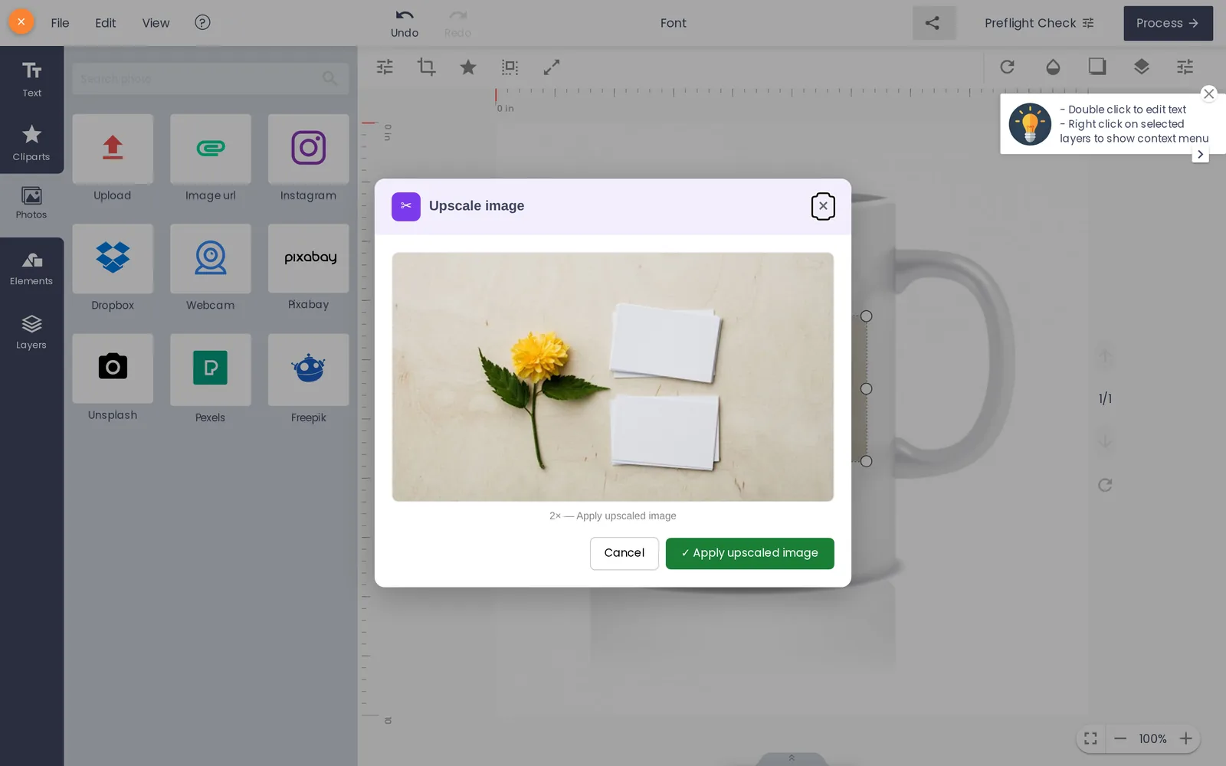Click the help question mark icon
Image resolution: width=1226 pixels, height=766 pixels.
tap(202, 22)
